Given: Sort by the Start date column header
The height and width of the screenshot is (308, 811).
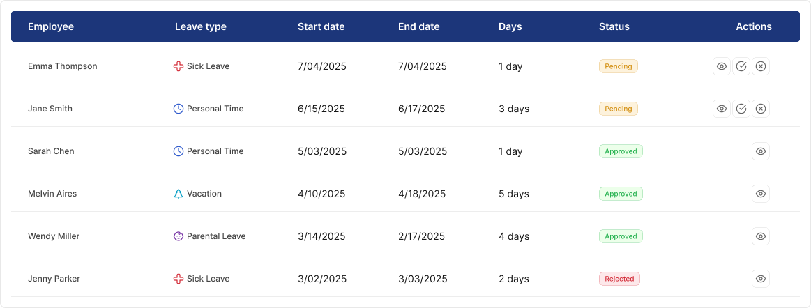Looking at the screenshot, I should (321, 26).
